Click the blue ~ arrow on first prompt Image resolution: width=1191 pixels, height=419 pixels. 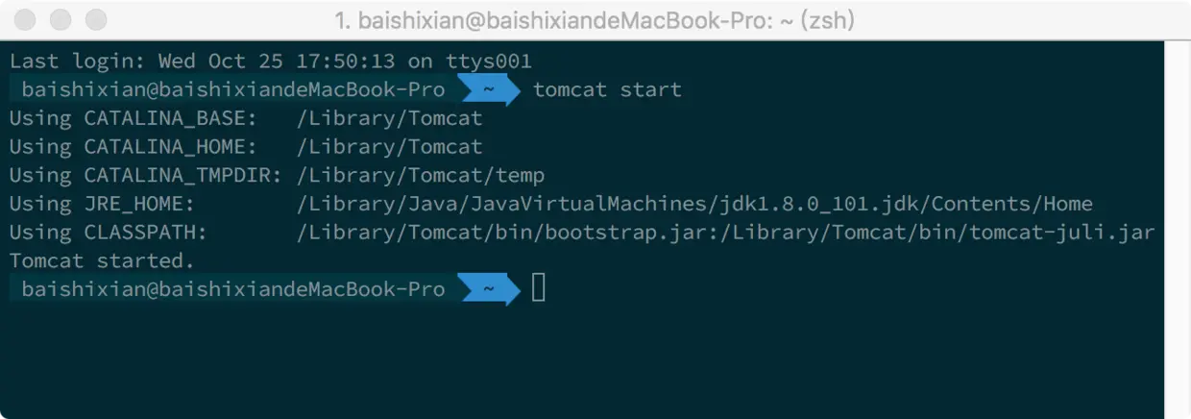488,90
